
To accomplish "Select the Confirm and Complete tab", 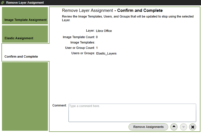I will point(21,56).
